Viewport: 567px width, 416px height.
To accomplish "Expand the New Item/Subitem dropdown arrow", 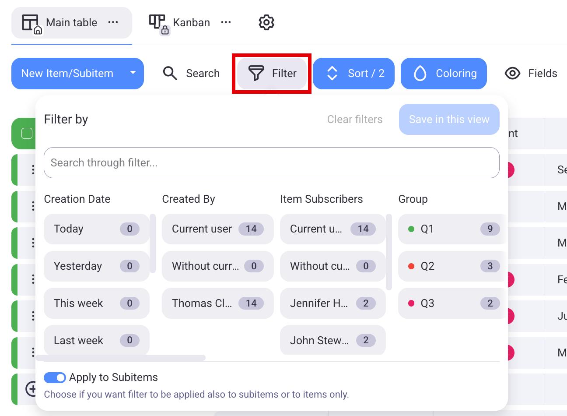I will point(133,73).
